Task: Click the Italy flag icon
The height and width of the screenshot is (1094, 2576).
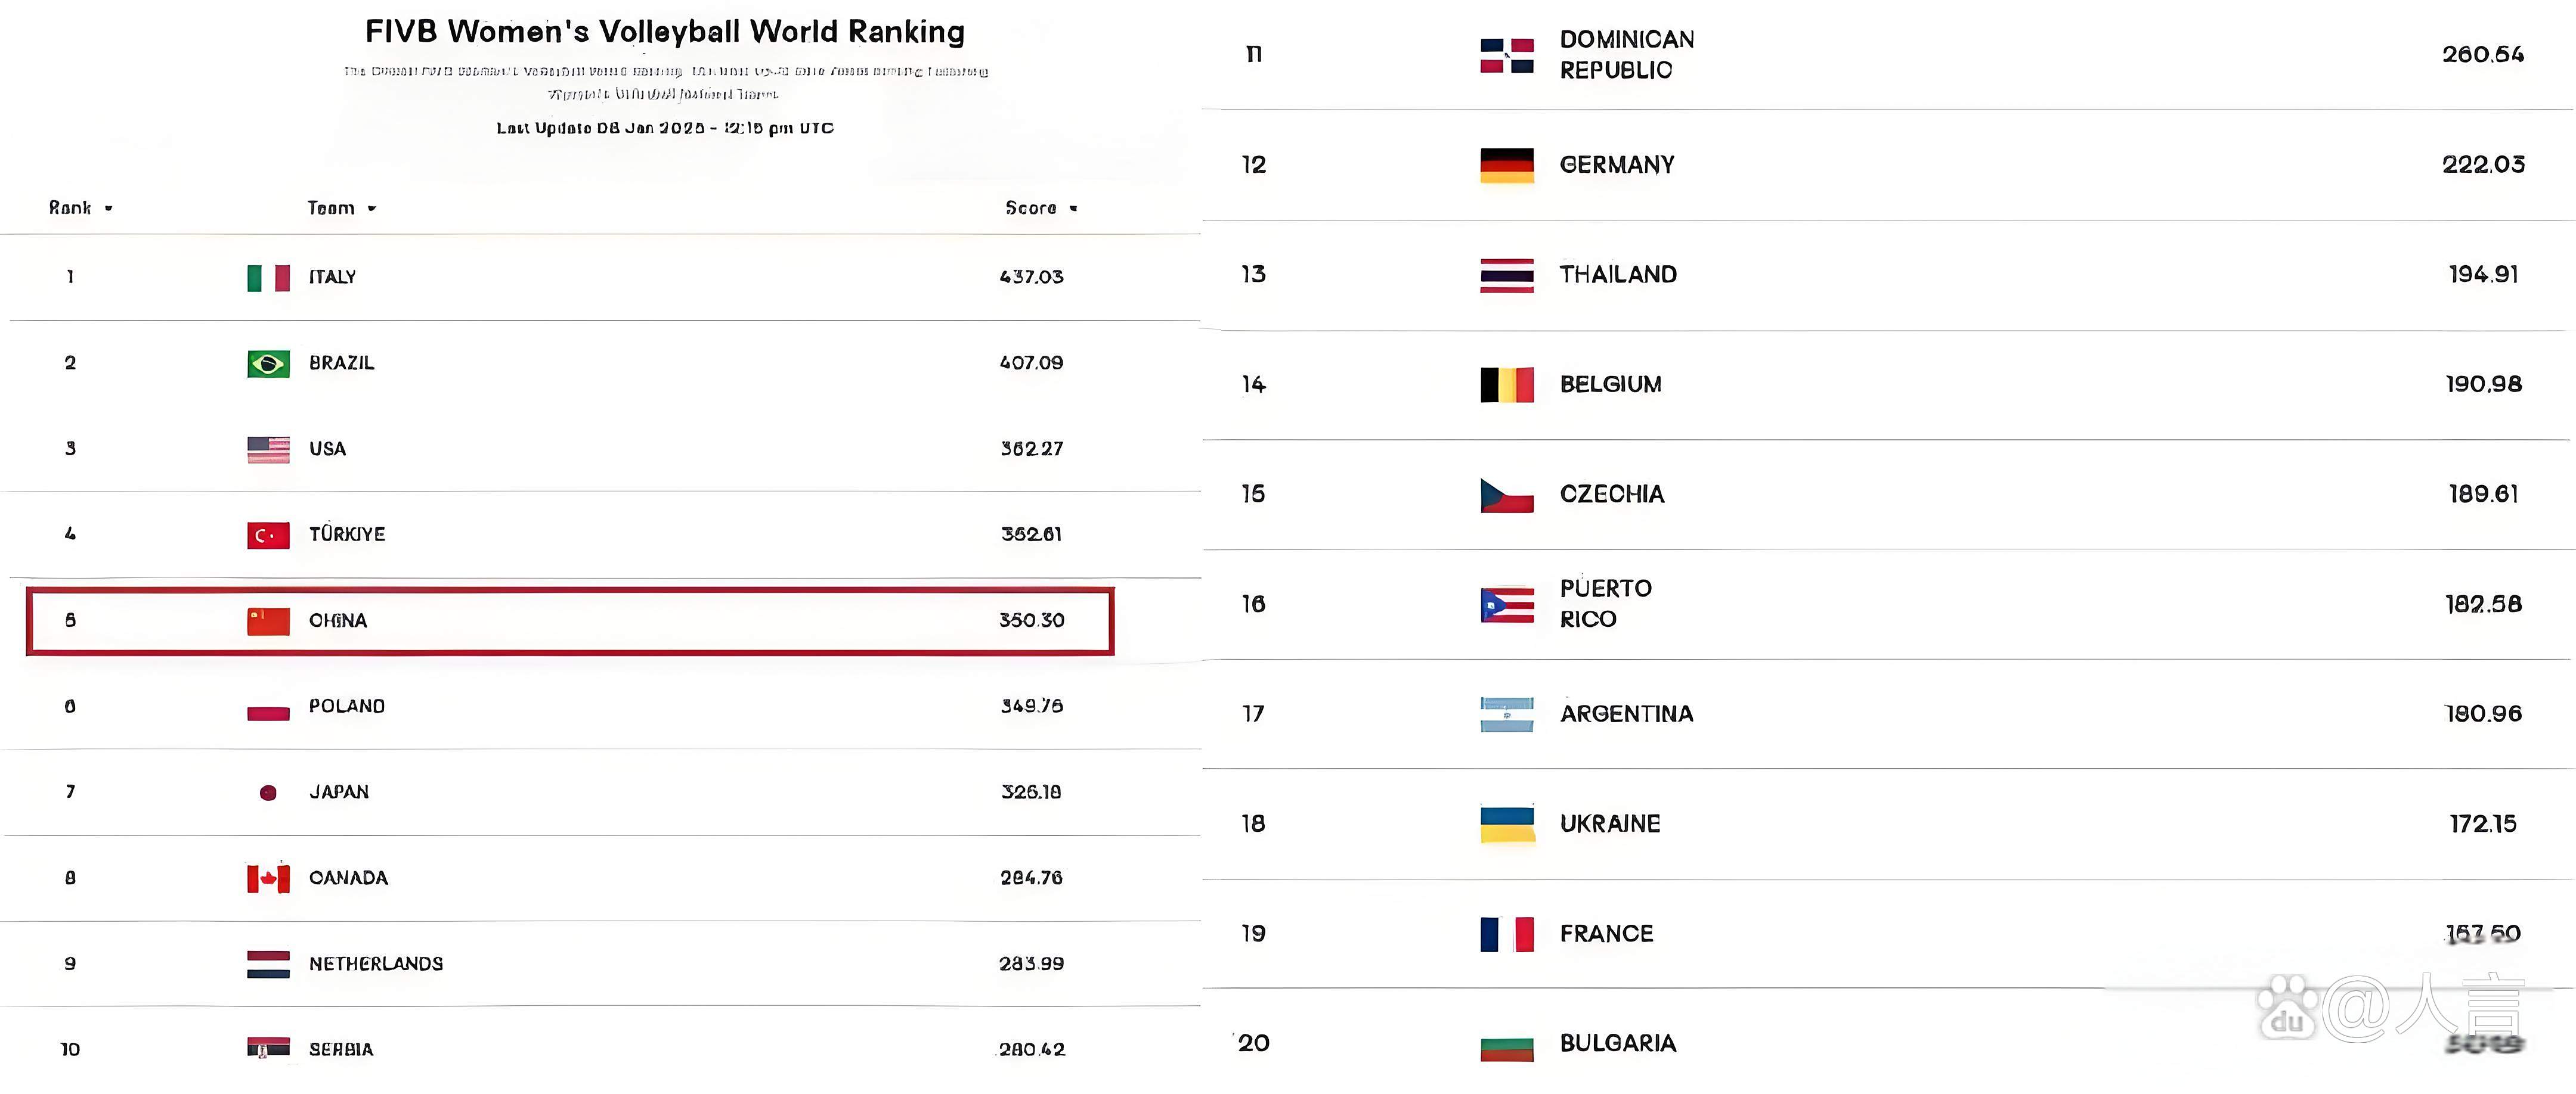Action: [268, 278]
